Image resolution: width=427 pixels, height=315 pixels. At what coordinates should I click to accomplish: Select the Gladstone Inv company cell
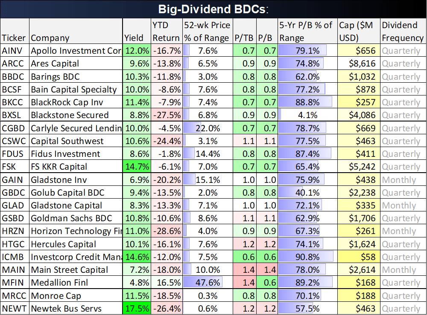click(76, 179)
